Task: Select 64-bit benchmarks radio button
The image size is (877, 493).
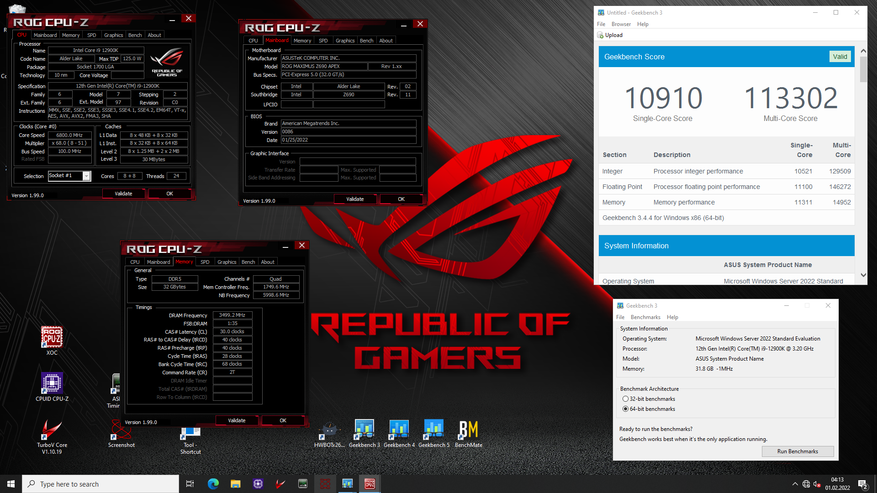Action: pos(625,409)
